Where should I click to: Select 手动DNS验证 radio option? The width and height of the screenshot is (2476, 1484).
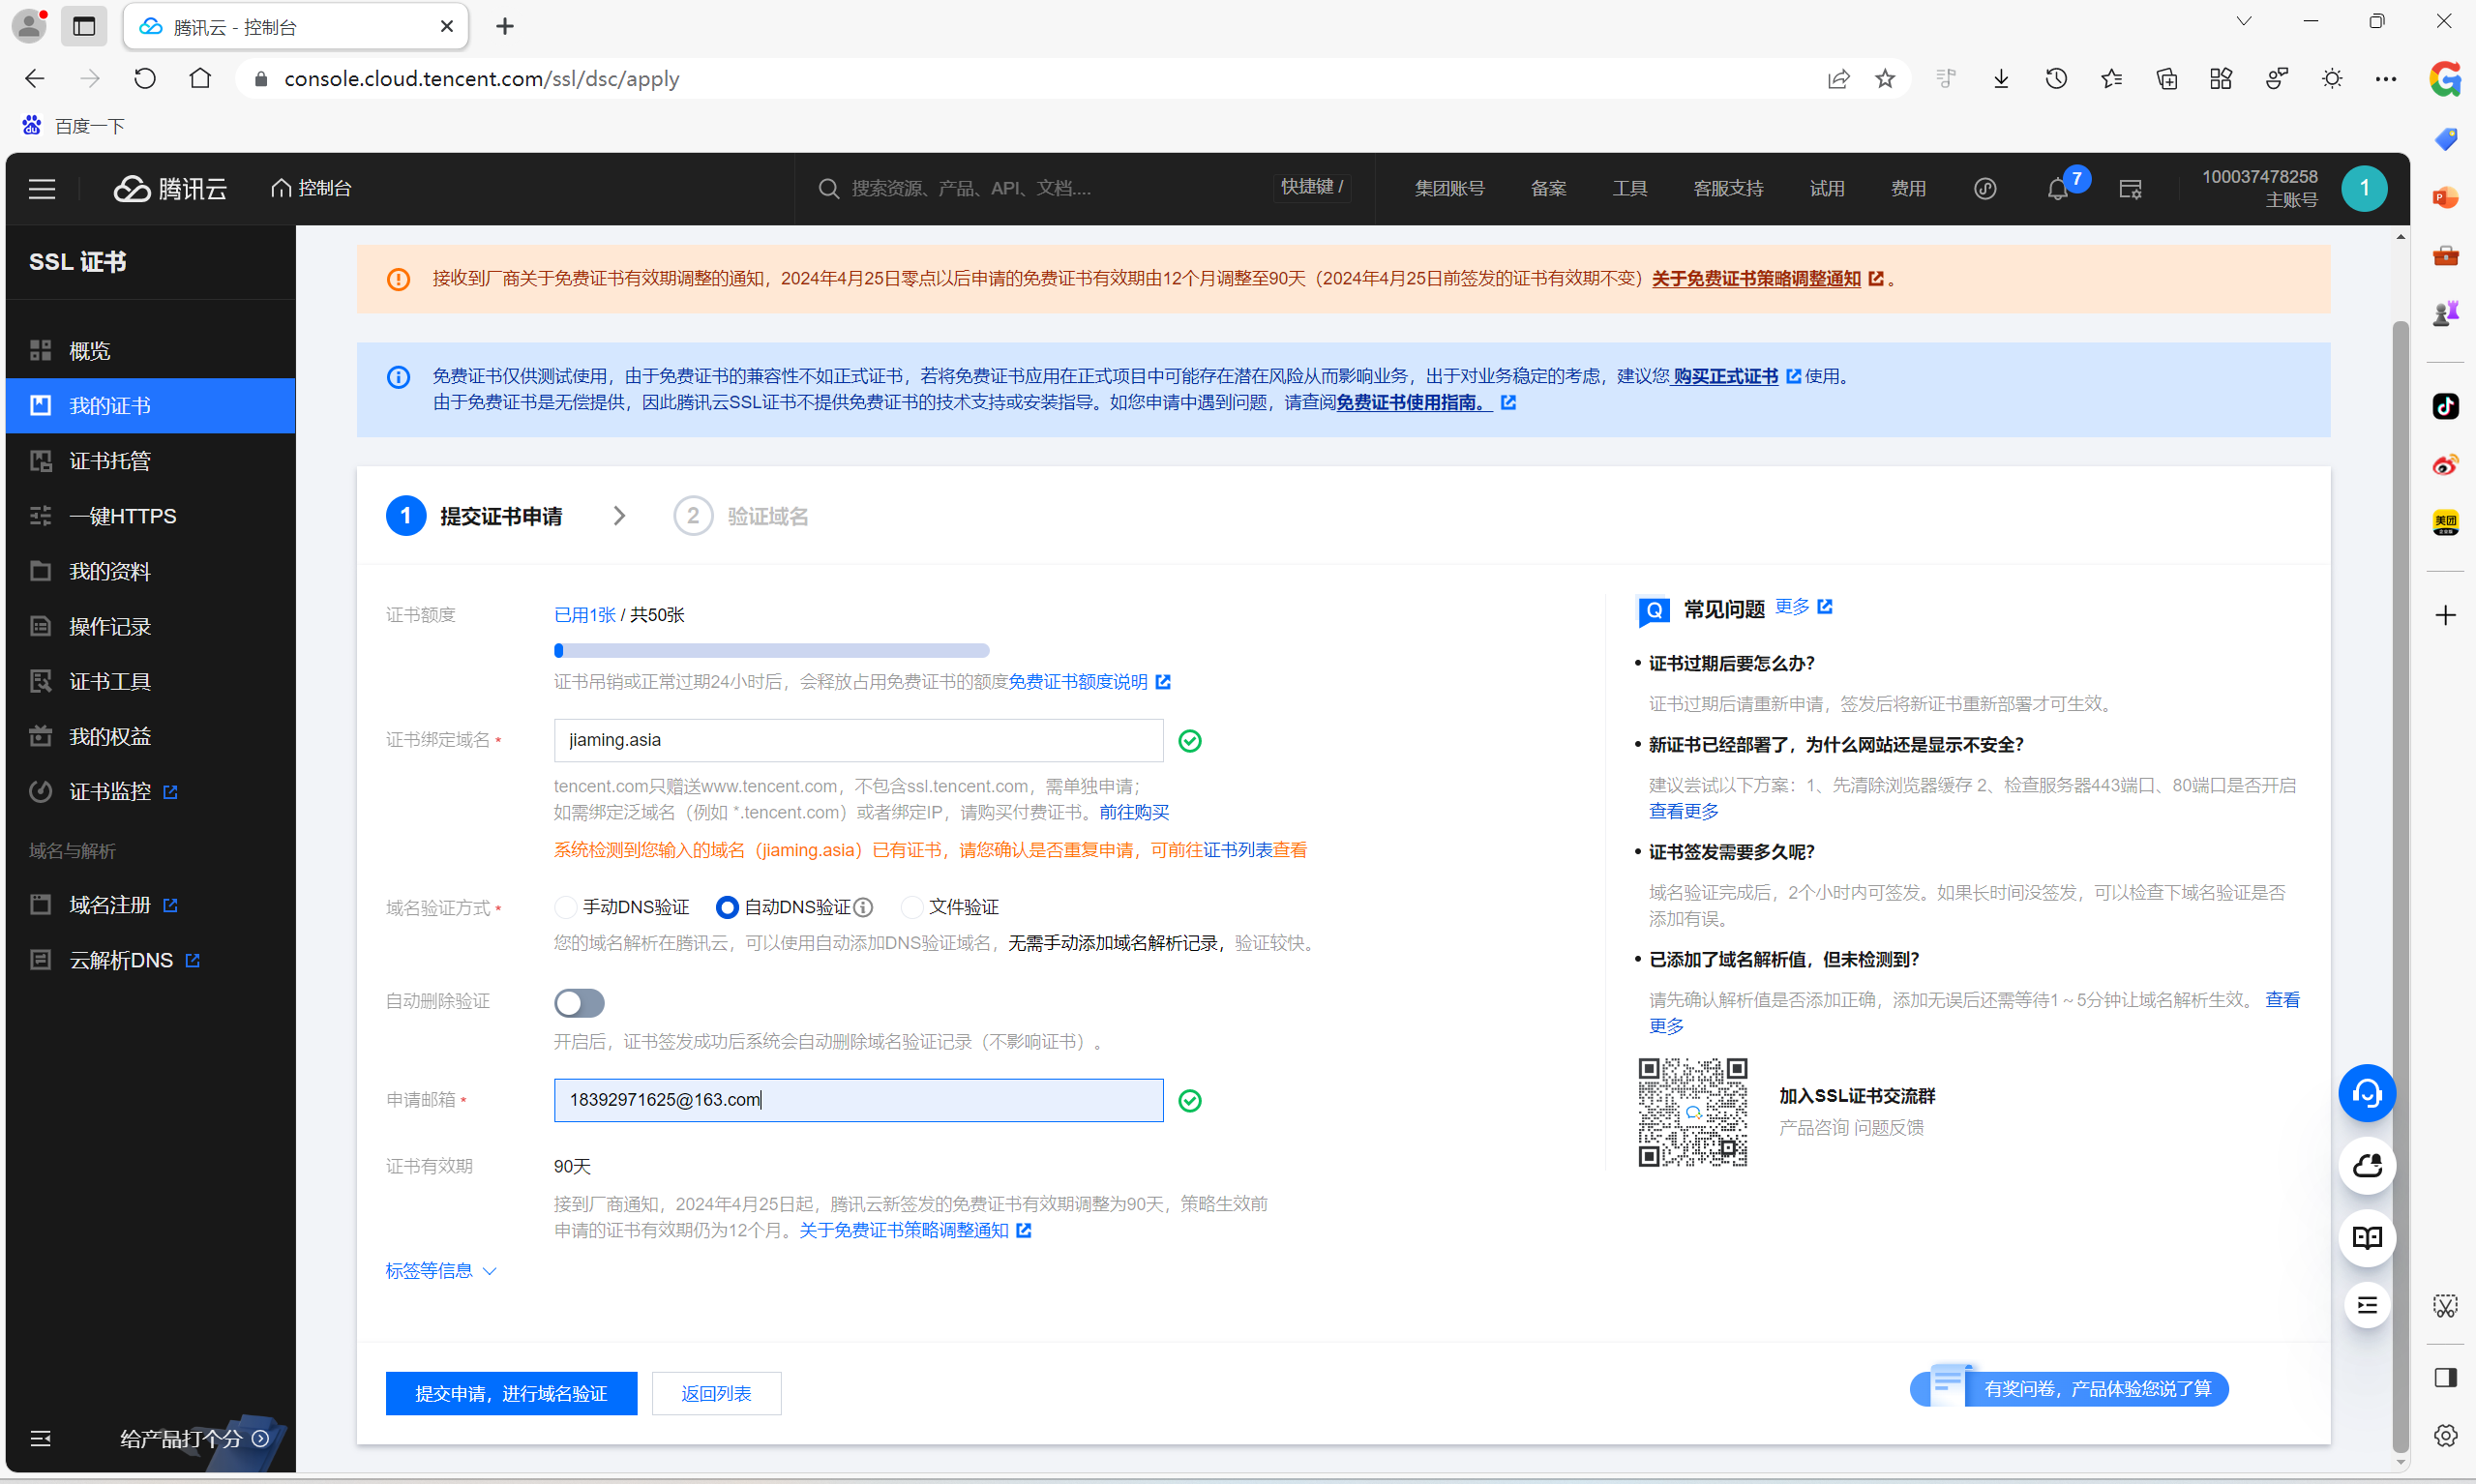(x=566, y=907)
